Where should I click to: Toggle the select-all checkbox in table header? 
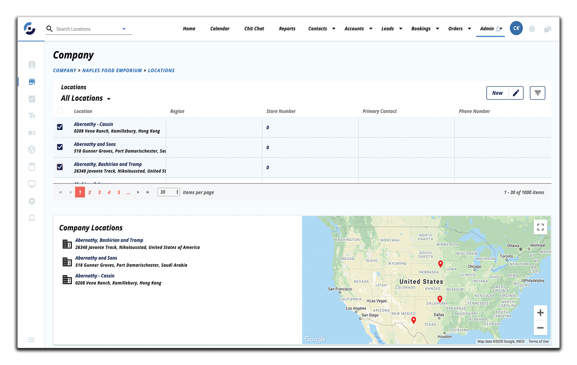pyautogui.click(x=60, y=111)
